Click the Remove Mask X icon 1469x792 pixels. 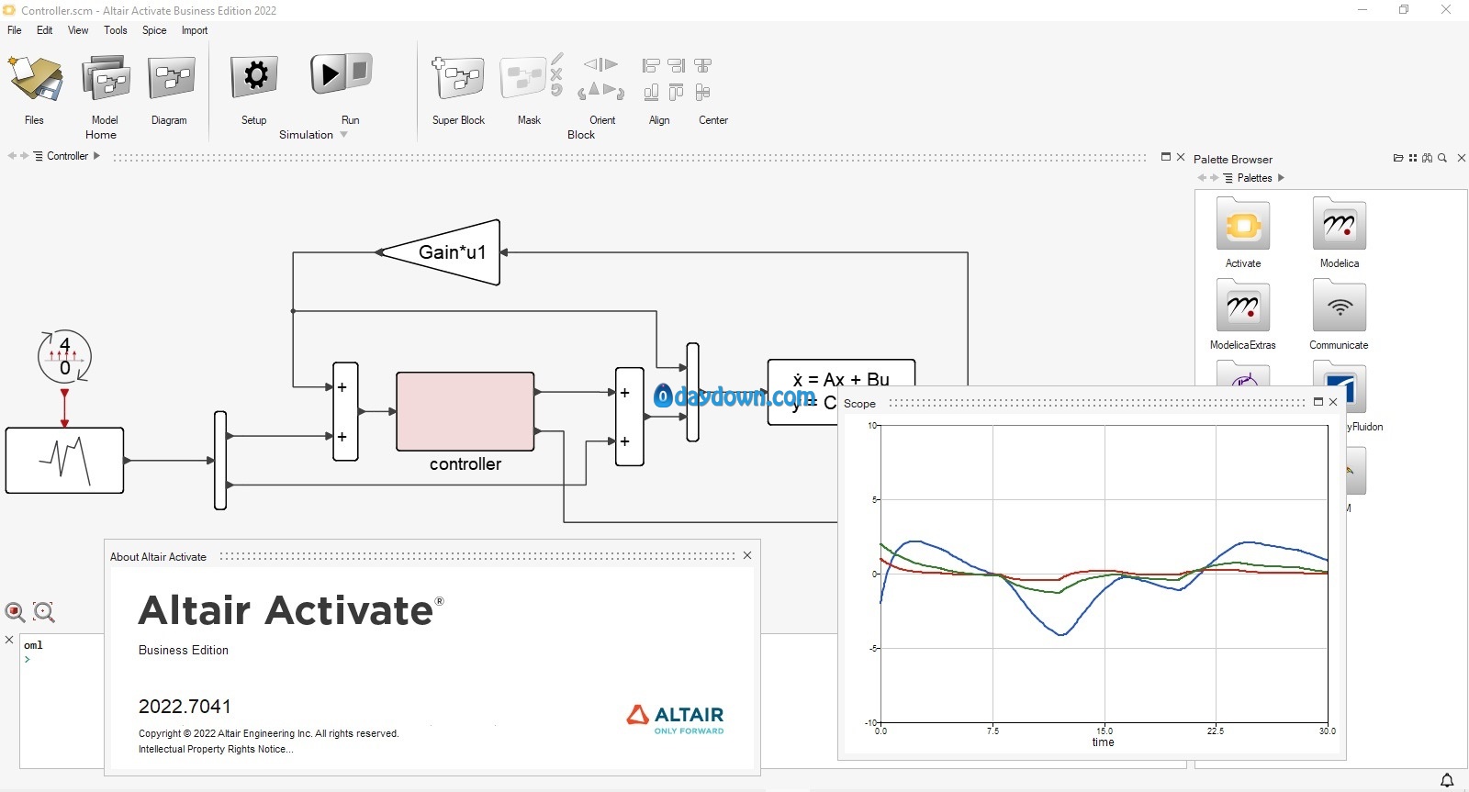(556, 74)
